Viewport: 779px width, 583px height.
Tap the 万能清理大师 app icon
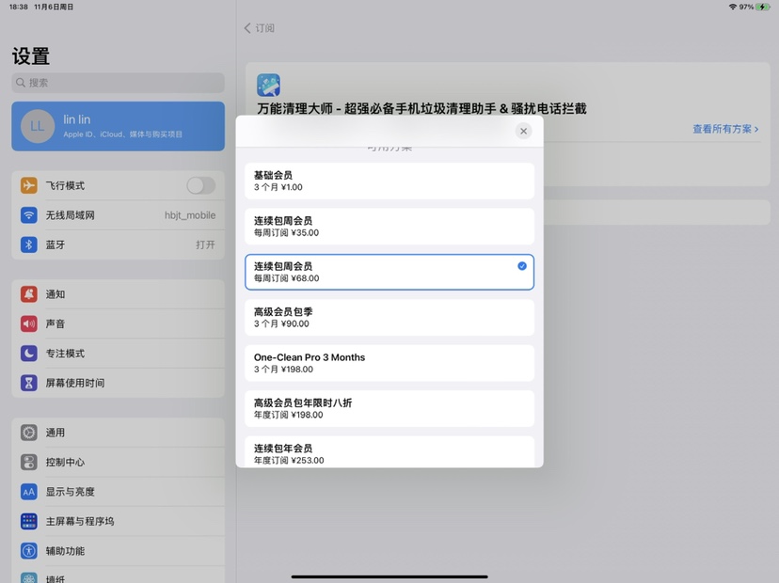269,86
